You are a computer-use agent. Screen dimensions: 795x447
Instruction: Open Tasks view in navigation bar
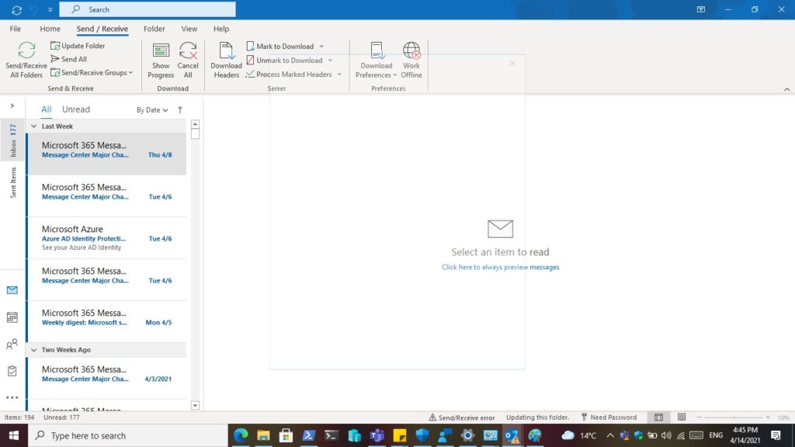click(12, 371)
